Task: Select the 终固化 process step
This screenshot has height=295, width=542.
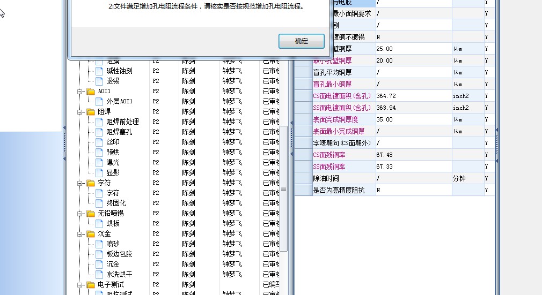Action: tap(116, 203)
